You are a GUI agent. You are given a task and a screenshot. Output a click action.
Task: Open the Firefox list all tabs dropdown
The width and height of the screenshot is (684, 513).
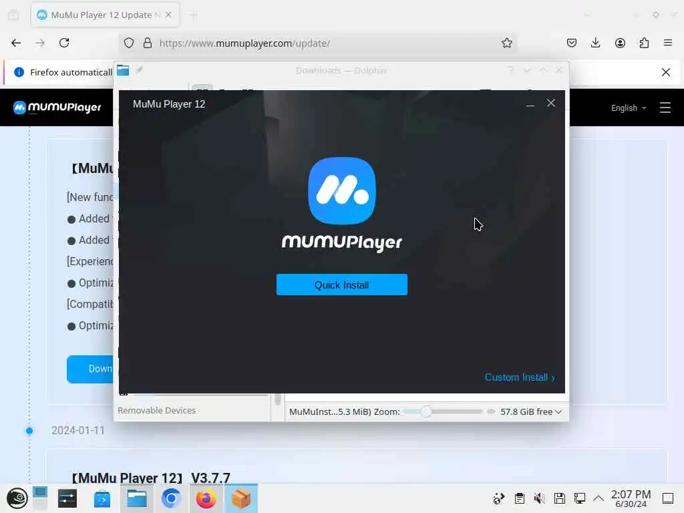(x=588, y=15)
